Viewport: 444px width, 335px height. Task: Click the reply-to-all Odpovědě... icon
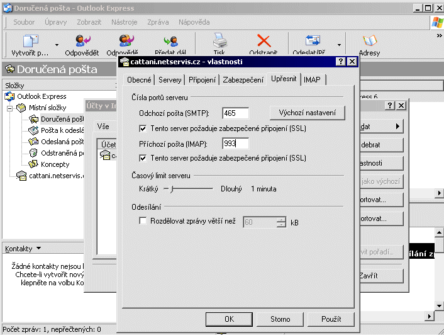(x=126, y=40)
